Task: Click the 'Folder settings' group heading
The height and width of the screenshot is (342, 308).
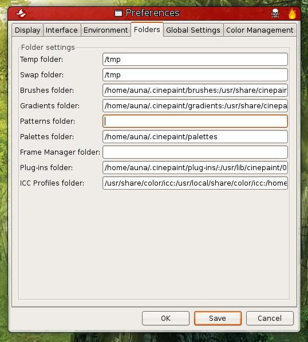Action: tap(48, 48)
